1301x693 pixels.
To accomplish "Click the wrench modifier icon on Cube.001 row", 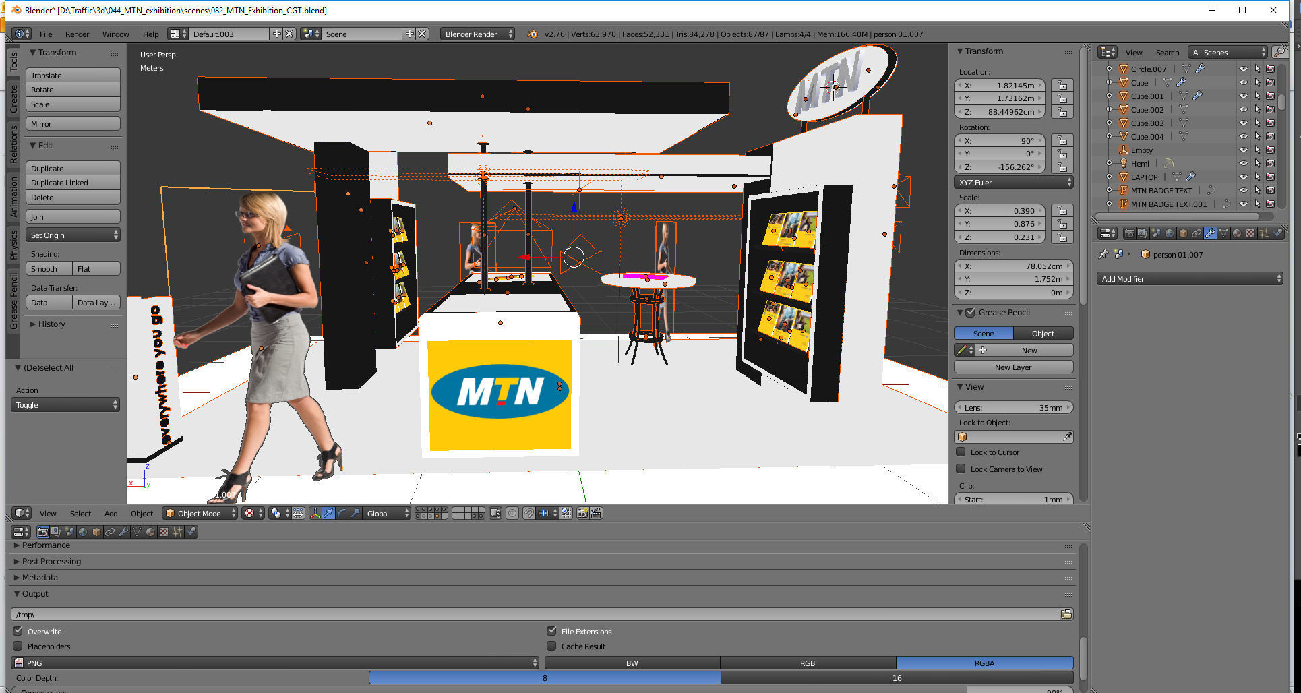I will [x=1197, y=96].
